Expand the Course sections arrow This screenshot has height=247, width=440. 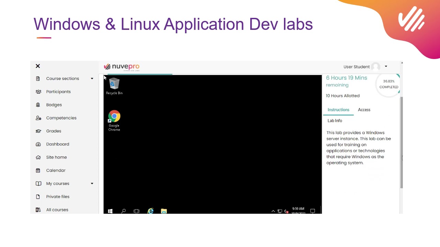92,79
